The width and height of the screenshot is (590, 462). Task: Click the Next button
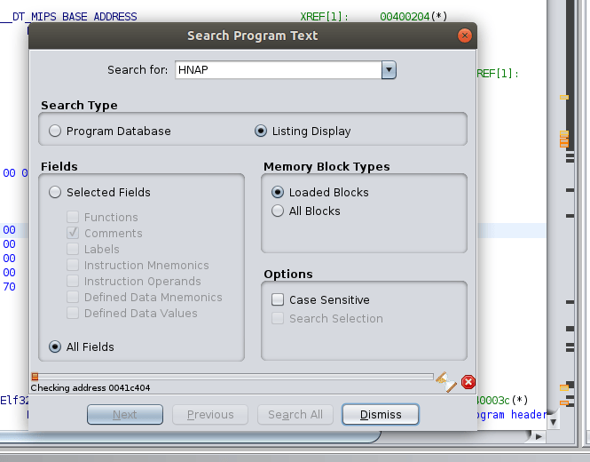tap(125, 414)
